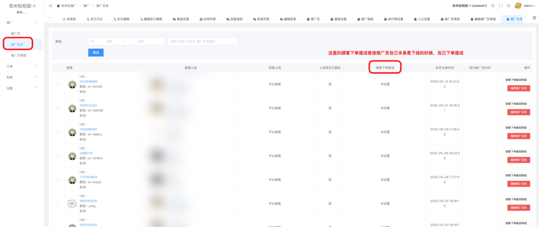Switch to the 编辑菜单 tab

pyautogui.click(x=288, y=19)
